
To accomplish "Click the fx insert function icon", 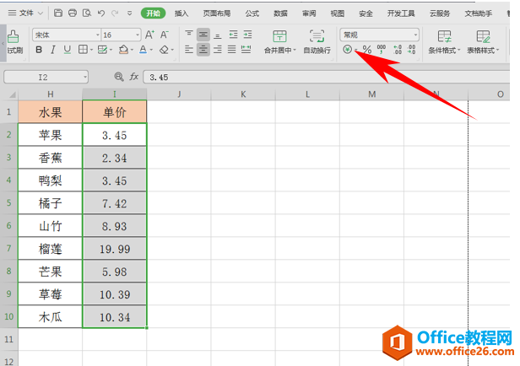I will point(133,77).
